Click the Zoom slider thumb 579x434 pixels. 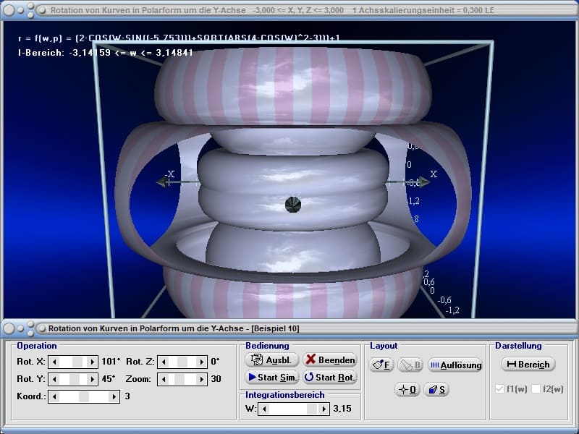(x=179, y=379)
